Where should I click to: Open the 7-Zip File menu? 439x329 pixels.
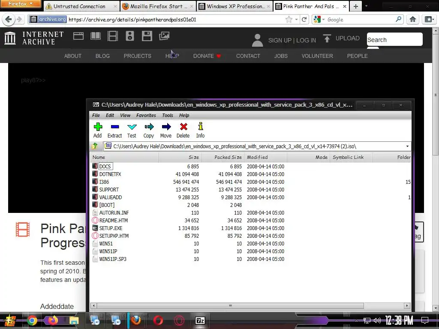[x=96, y=115]
